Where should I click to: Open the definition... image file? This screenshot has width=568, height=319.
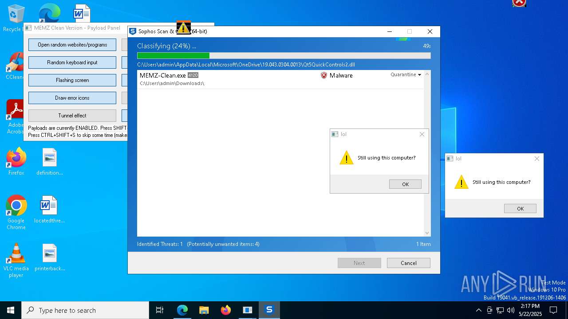pyautogui.click(x=50, y=162)
